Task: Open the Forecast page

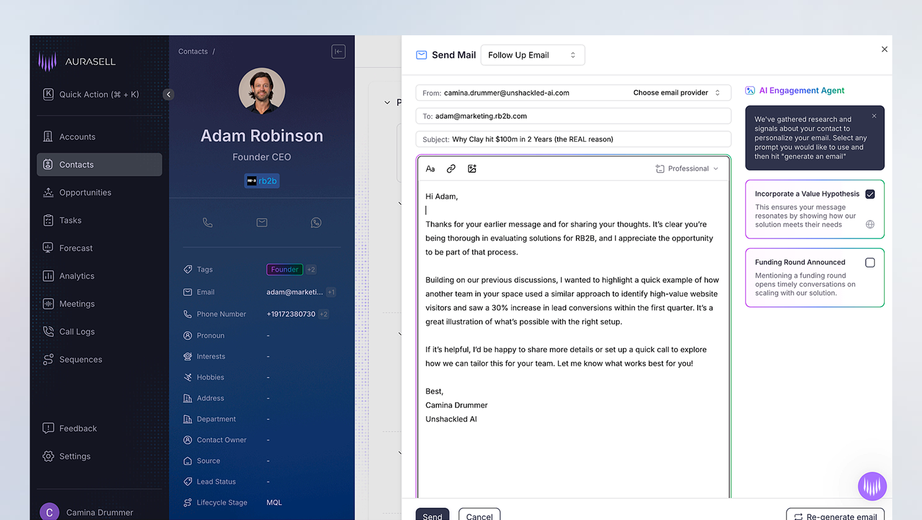Action: pos(99,248)
